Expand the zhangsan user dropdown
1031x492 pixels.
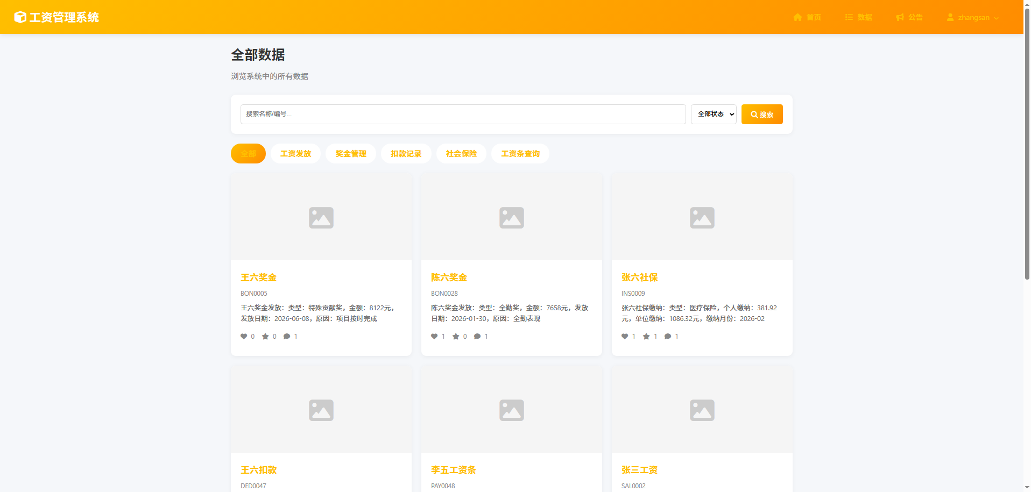tap(973, 17)
